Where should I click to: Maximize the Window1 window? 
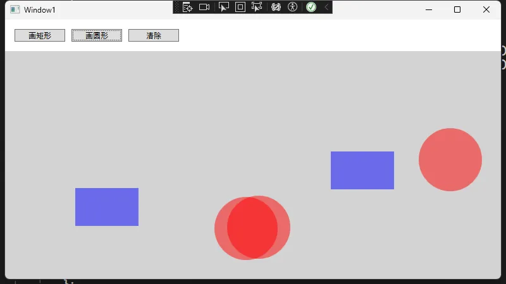click(457, 9)
